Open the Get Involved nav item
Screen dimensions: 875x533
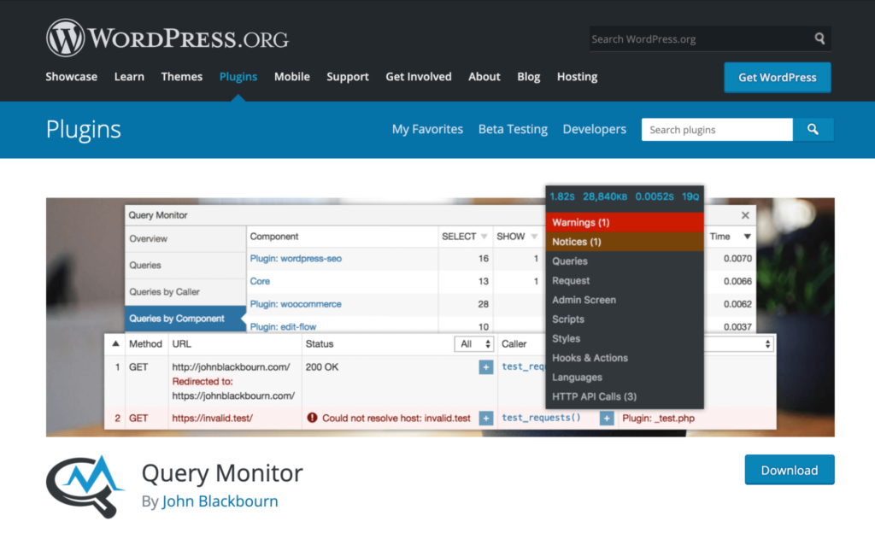tap(419, 77)
